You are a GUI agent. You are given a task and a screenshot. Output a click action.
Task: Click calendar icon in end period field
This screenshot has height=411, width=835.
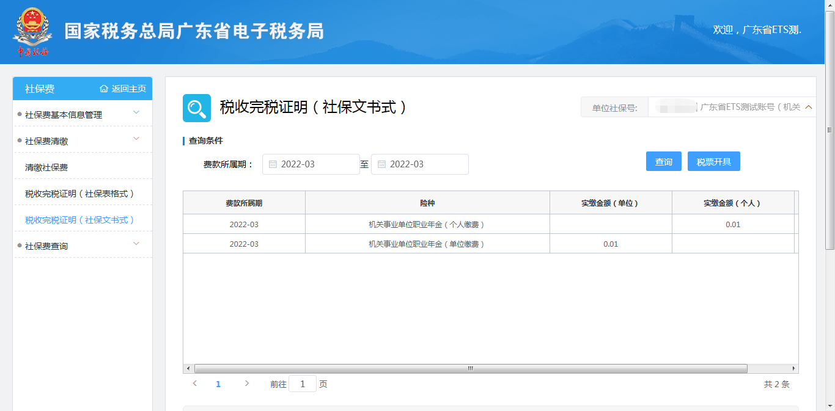pos(382,164)
